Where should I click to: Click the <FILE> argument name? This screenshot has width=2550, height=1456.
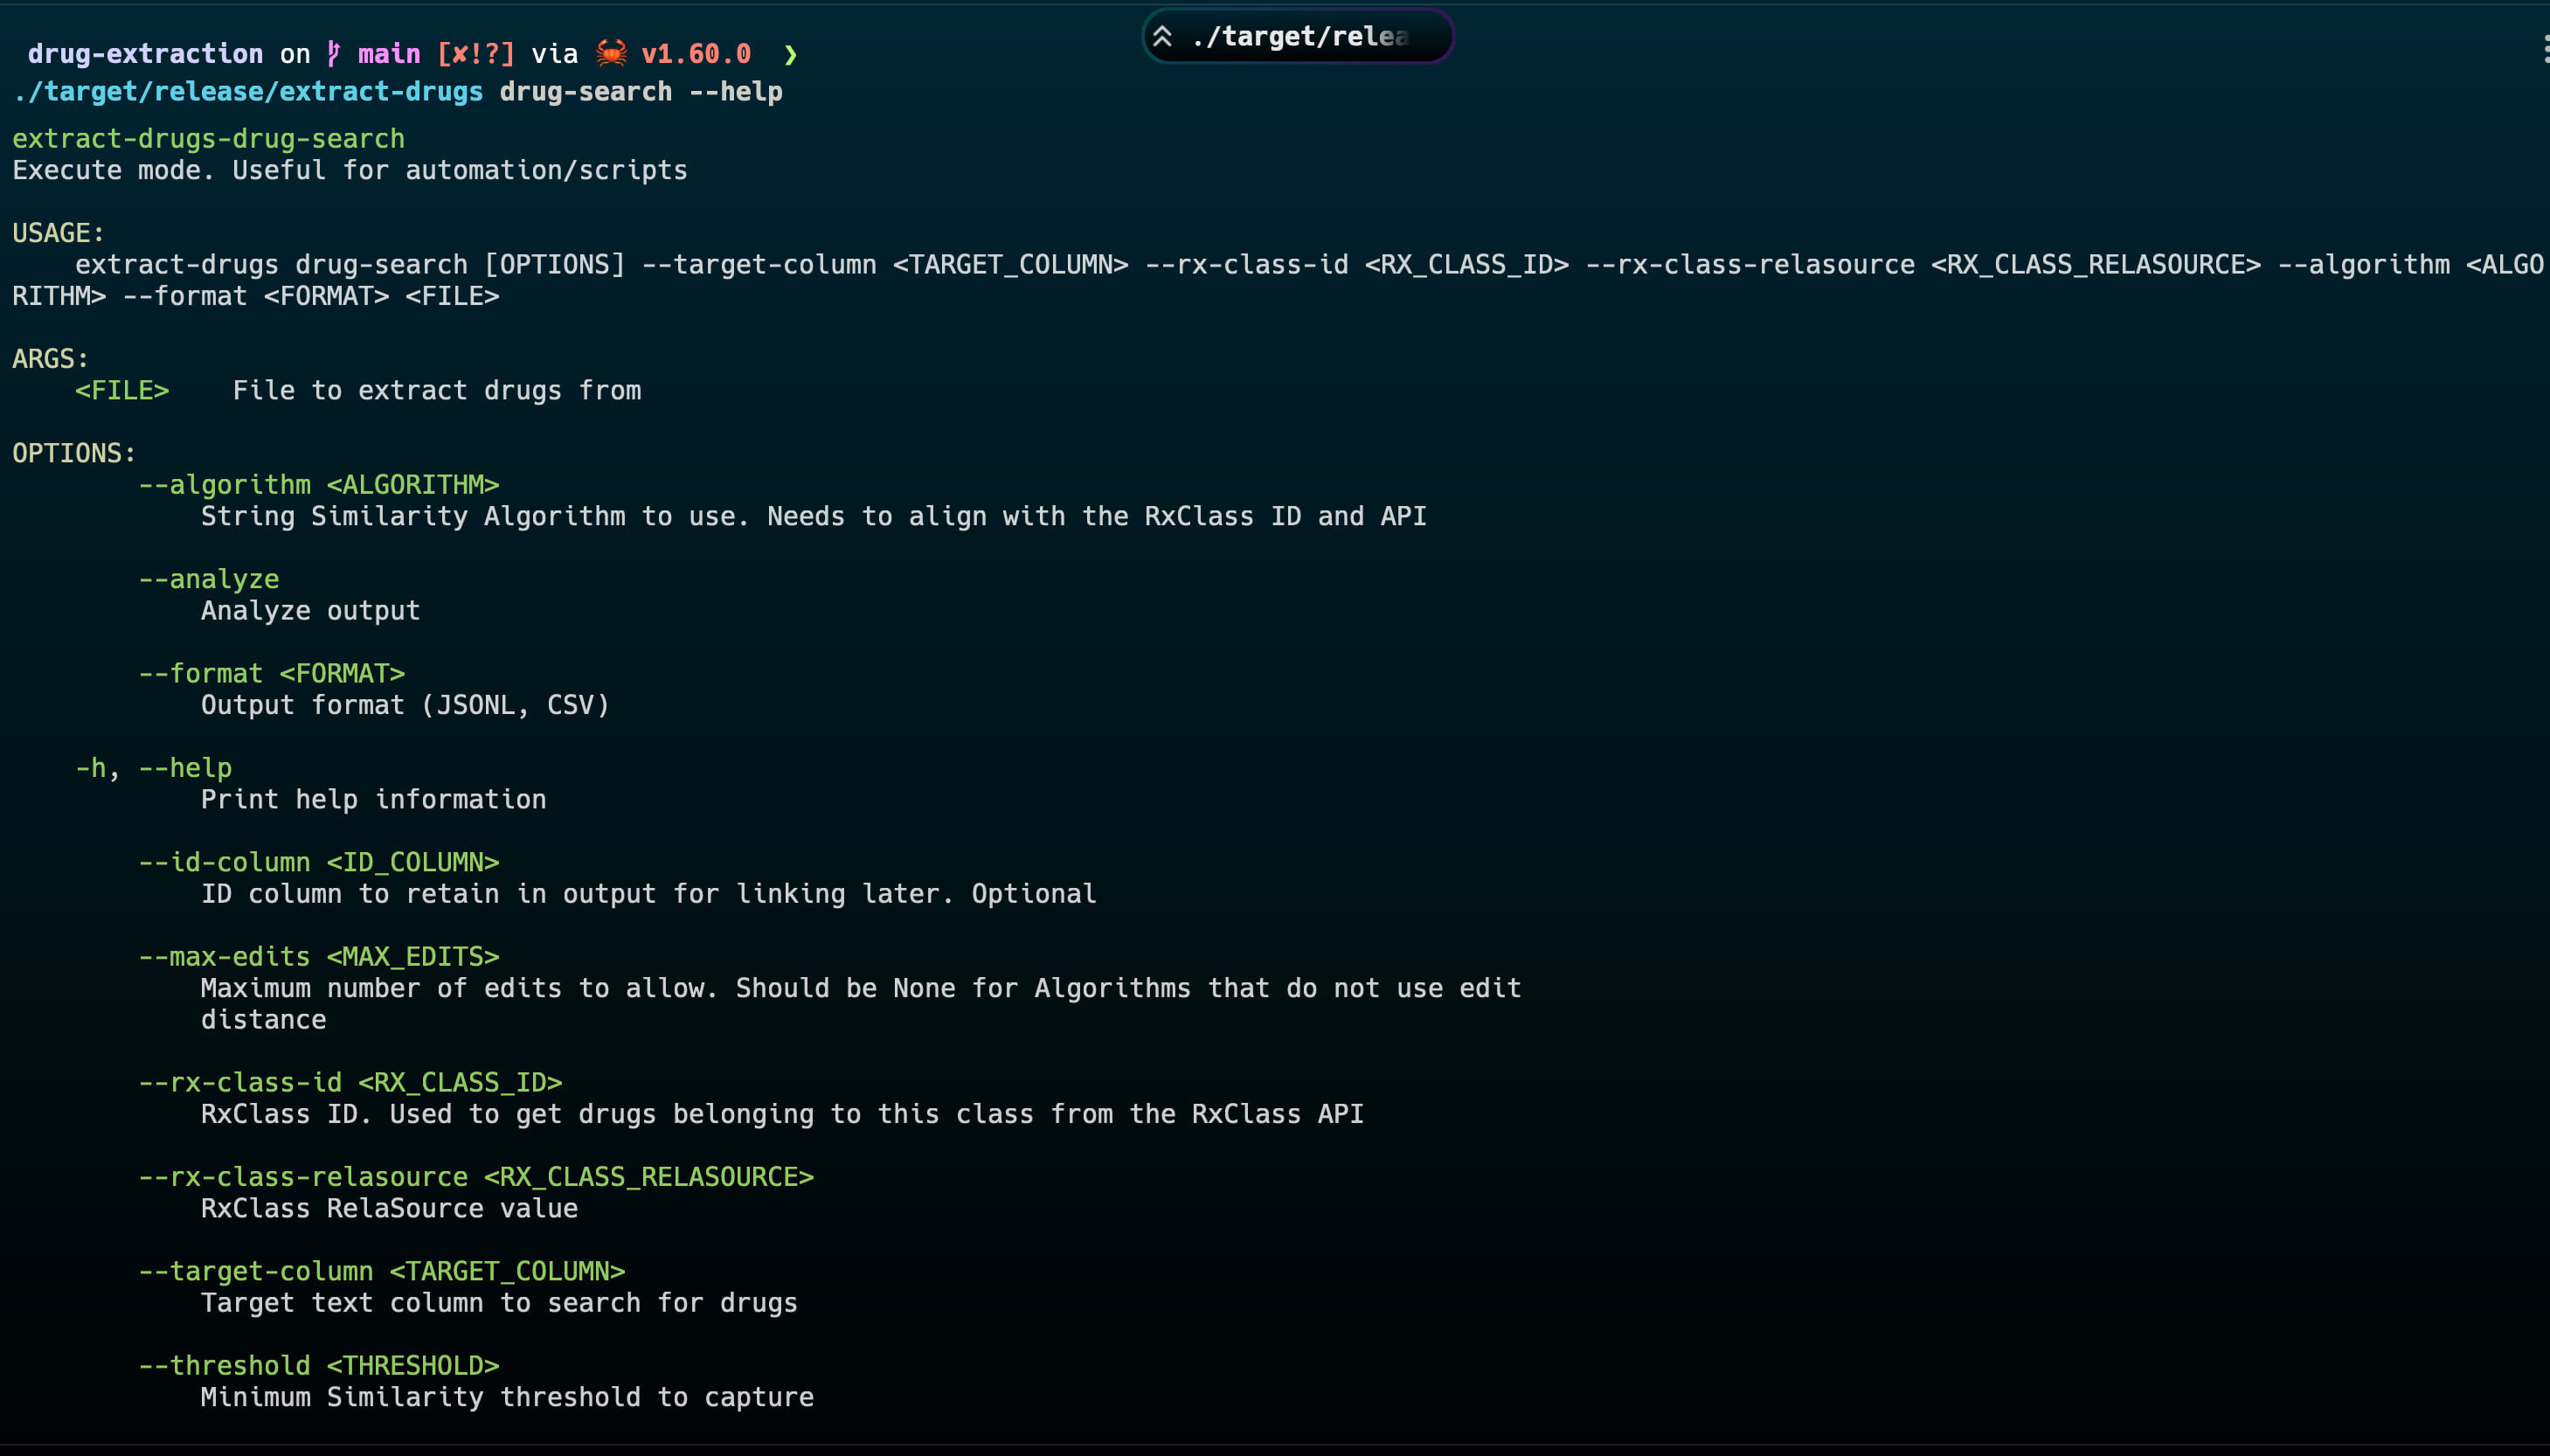tap(122, 391)
